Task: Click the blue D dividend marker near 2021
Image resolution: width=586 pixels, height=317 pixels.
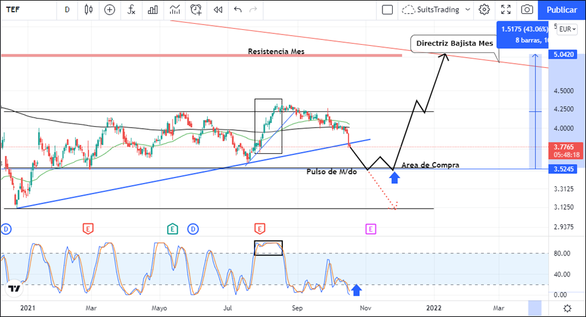Action: pyautogui.click(x=6, y=229)
